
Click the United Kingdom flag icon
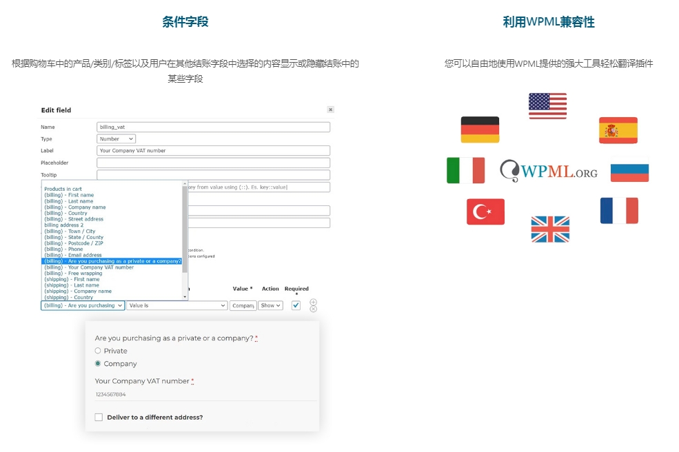[x=550, y=229]
